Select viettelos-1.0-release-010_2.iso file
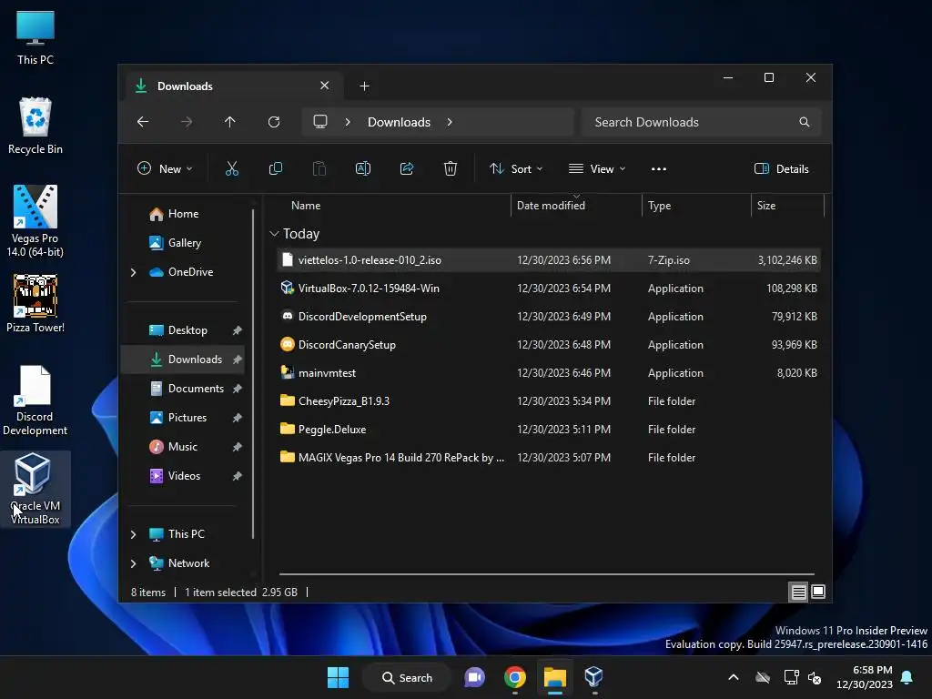This screenshot has width=932, height=699. click(x=548, y=260)
